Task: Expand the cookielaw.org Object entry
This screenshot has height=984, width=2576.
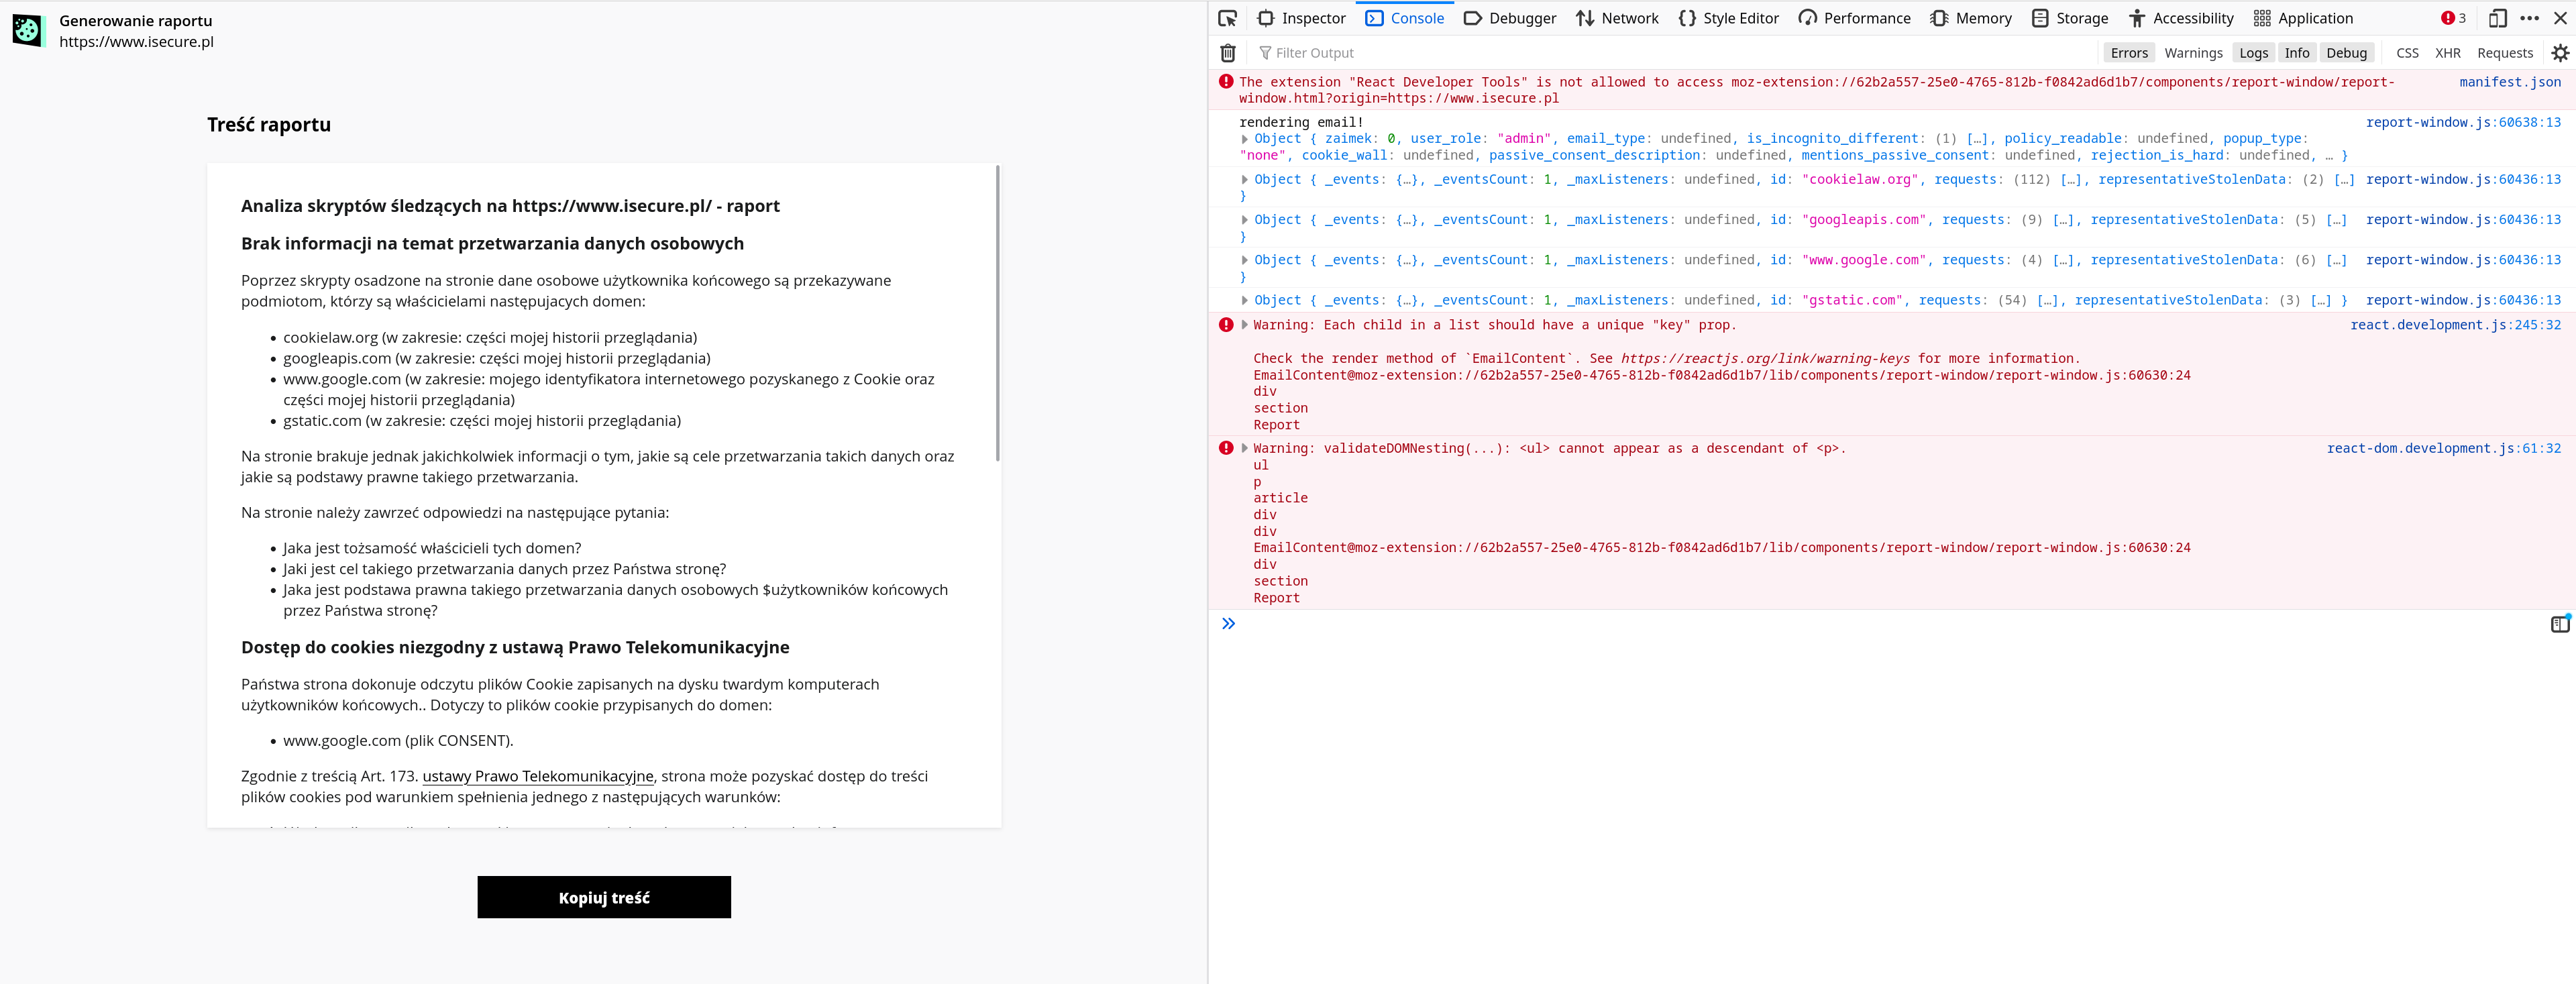Action: 1244,180
